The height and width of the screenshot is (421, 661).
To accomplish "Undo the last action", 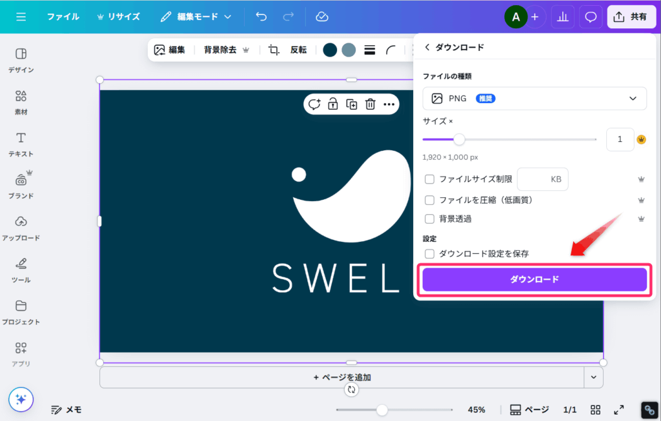I will (261, 17).
